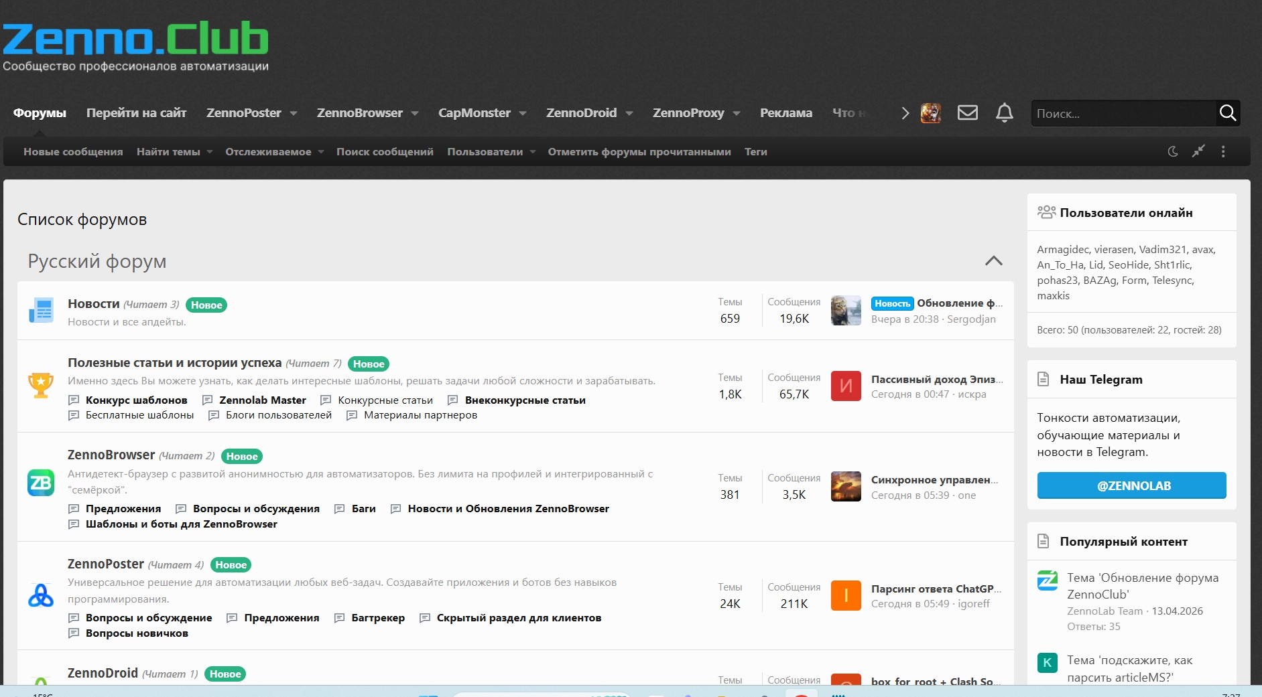Click the ZennoPoster forum icon
The image size is (1262, 697).
(41, 595)
